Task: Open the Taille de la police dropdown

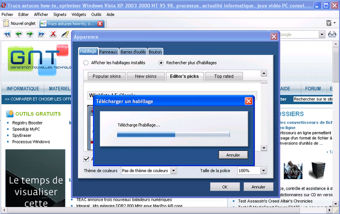Action: (263, 171)
